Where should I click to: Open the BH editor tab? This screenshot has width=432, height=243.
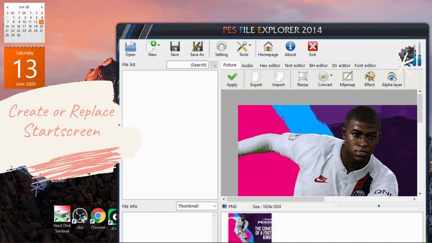(x=319, y=65)
